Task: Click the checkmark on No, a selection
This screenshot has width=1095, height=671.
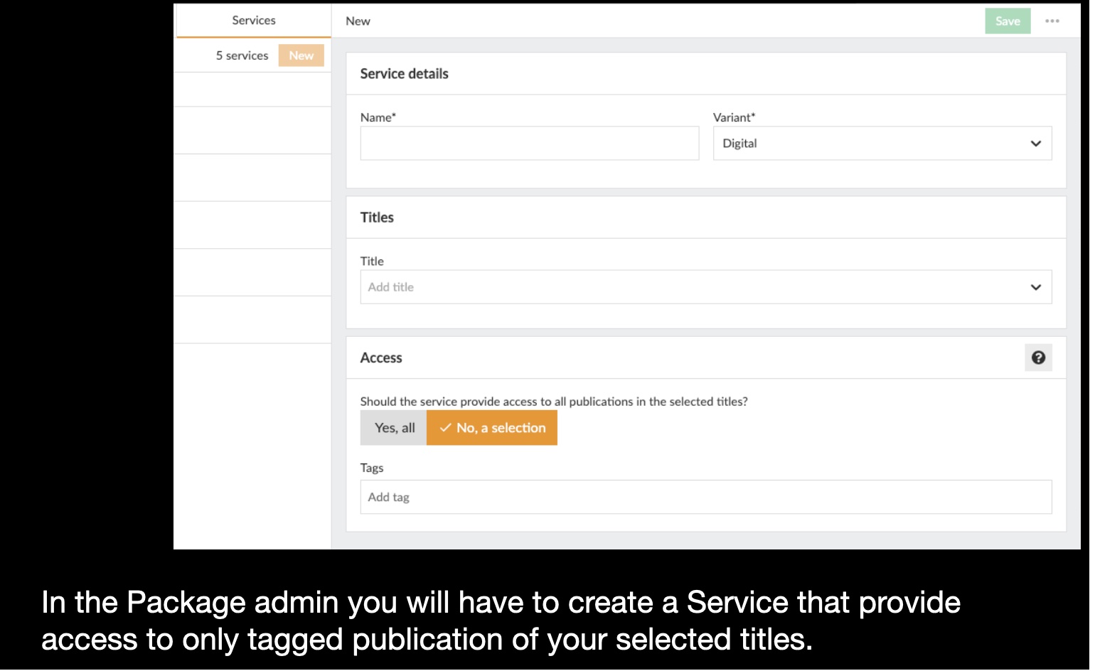Action: [446, 428]
